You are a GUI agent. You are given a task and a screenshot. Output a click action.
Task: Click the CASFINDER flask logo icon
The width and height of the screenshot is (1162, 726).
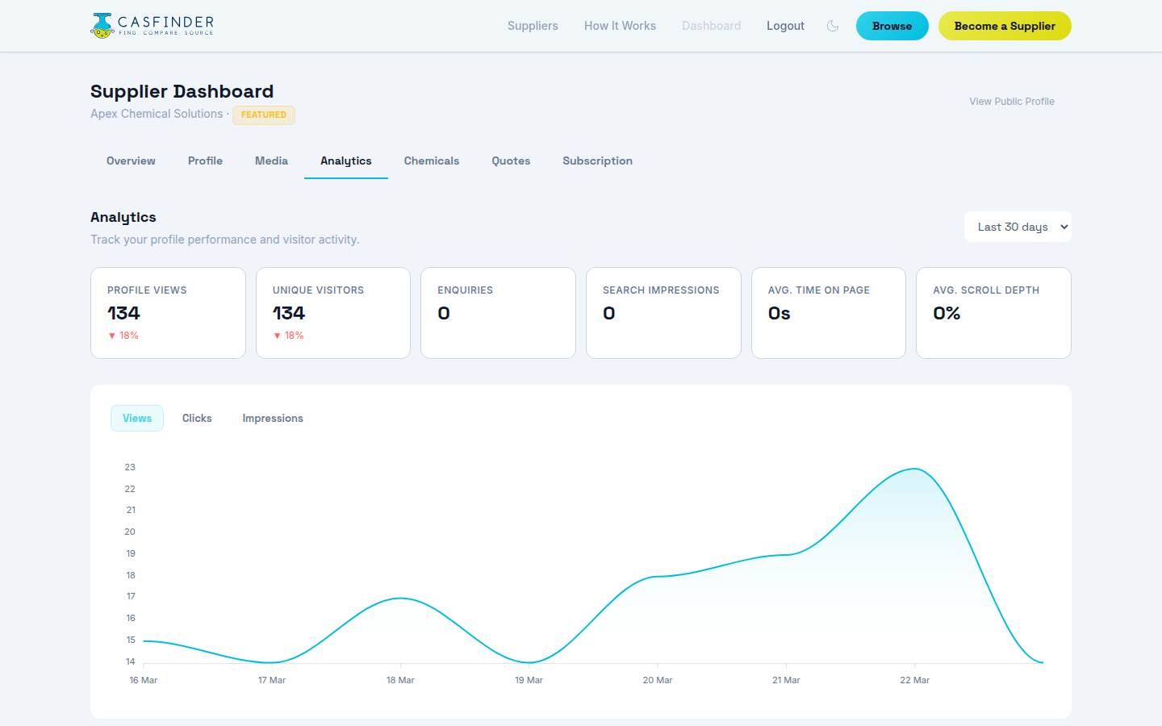[x=101, y=25]
